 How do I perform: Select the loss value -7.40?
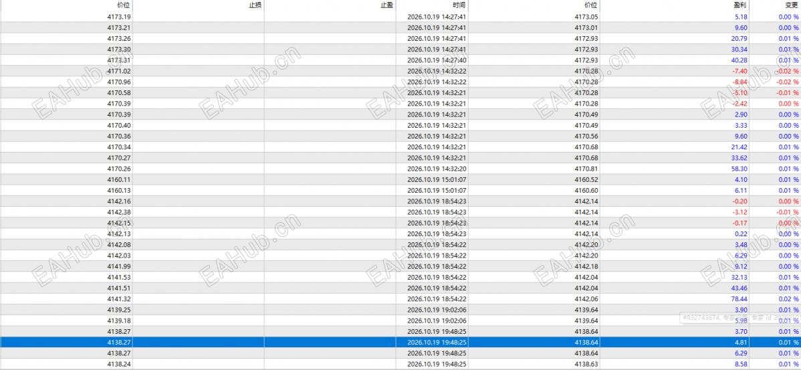(740, 71)
